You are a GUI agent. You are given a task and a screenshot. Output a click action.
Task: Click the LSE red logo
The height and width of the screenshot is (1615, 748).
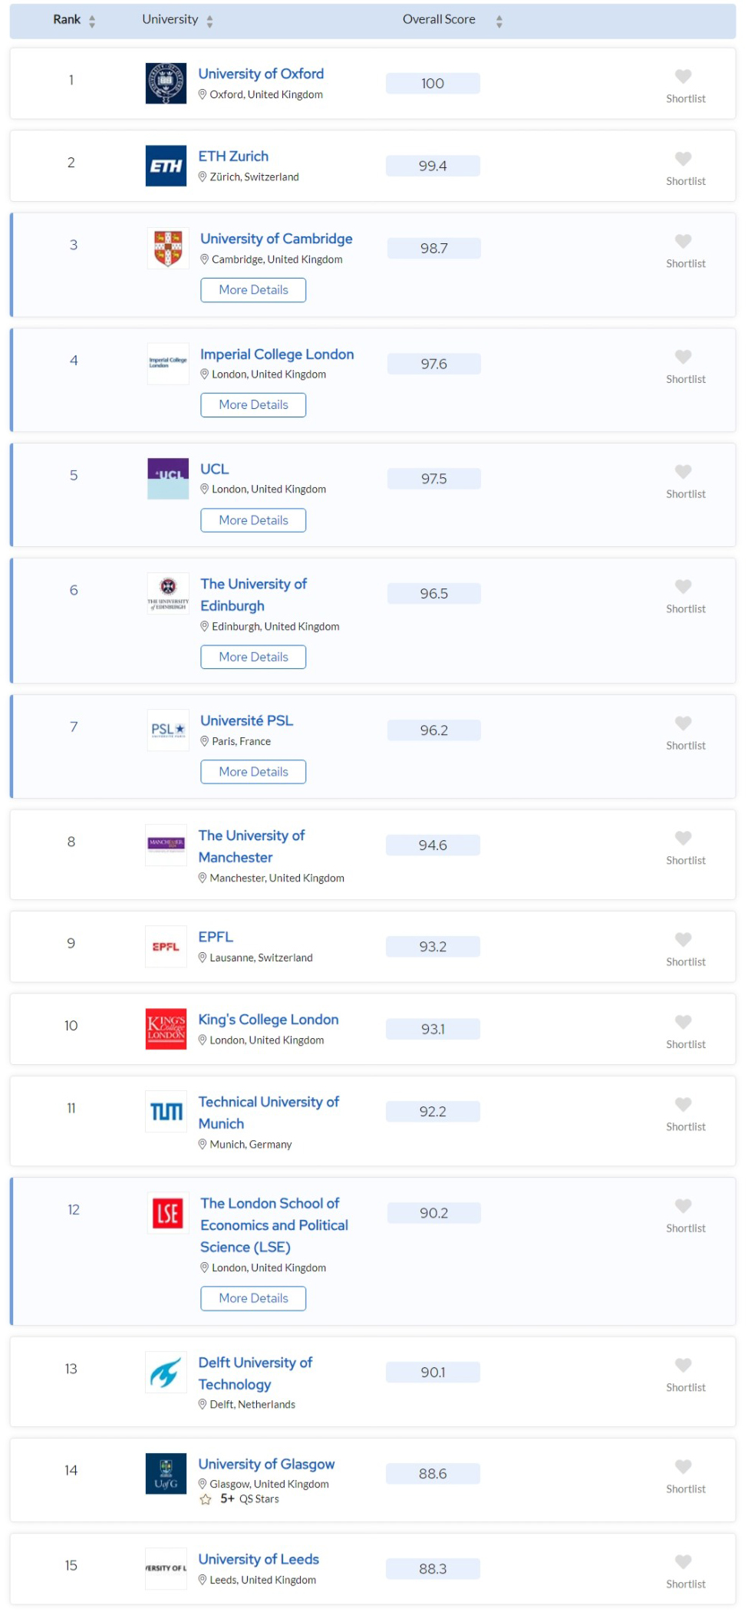click(168, 1213)
